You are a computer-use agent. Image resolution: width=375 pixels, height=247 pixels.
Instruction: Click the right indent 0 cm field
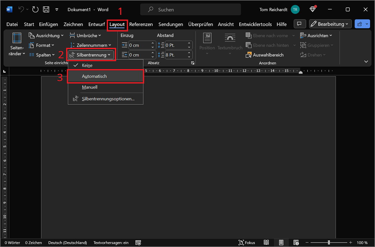pos(139,55)
